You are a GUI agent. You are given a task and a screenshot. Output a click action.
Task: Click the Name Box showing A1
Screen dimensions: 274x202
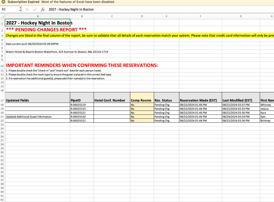click(10, 9)
